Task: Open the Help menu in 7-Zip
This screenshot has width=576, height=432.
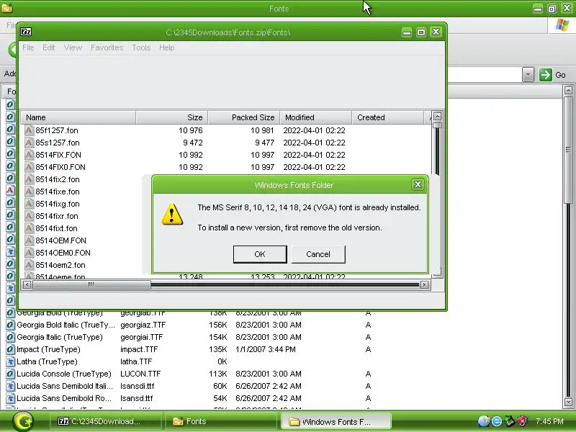Action: coord(167,48)
